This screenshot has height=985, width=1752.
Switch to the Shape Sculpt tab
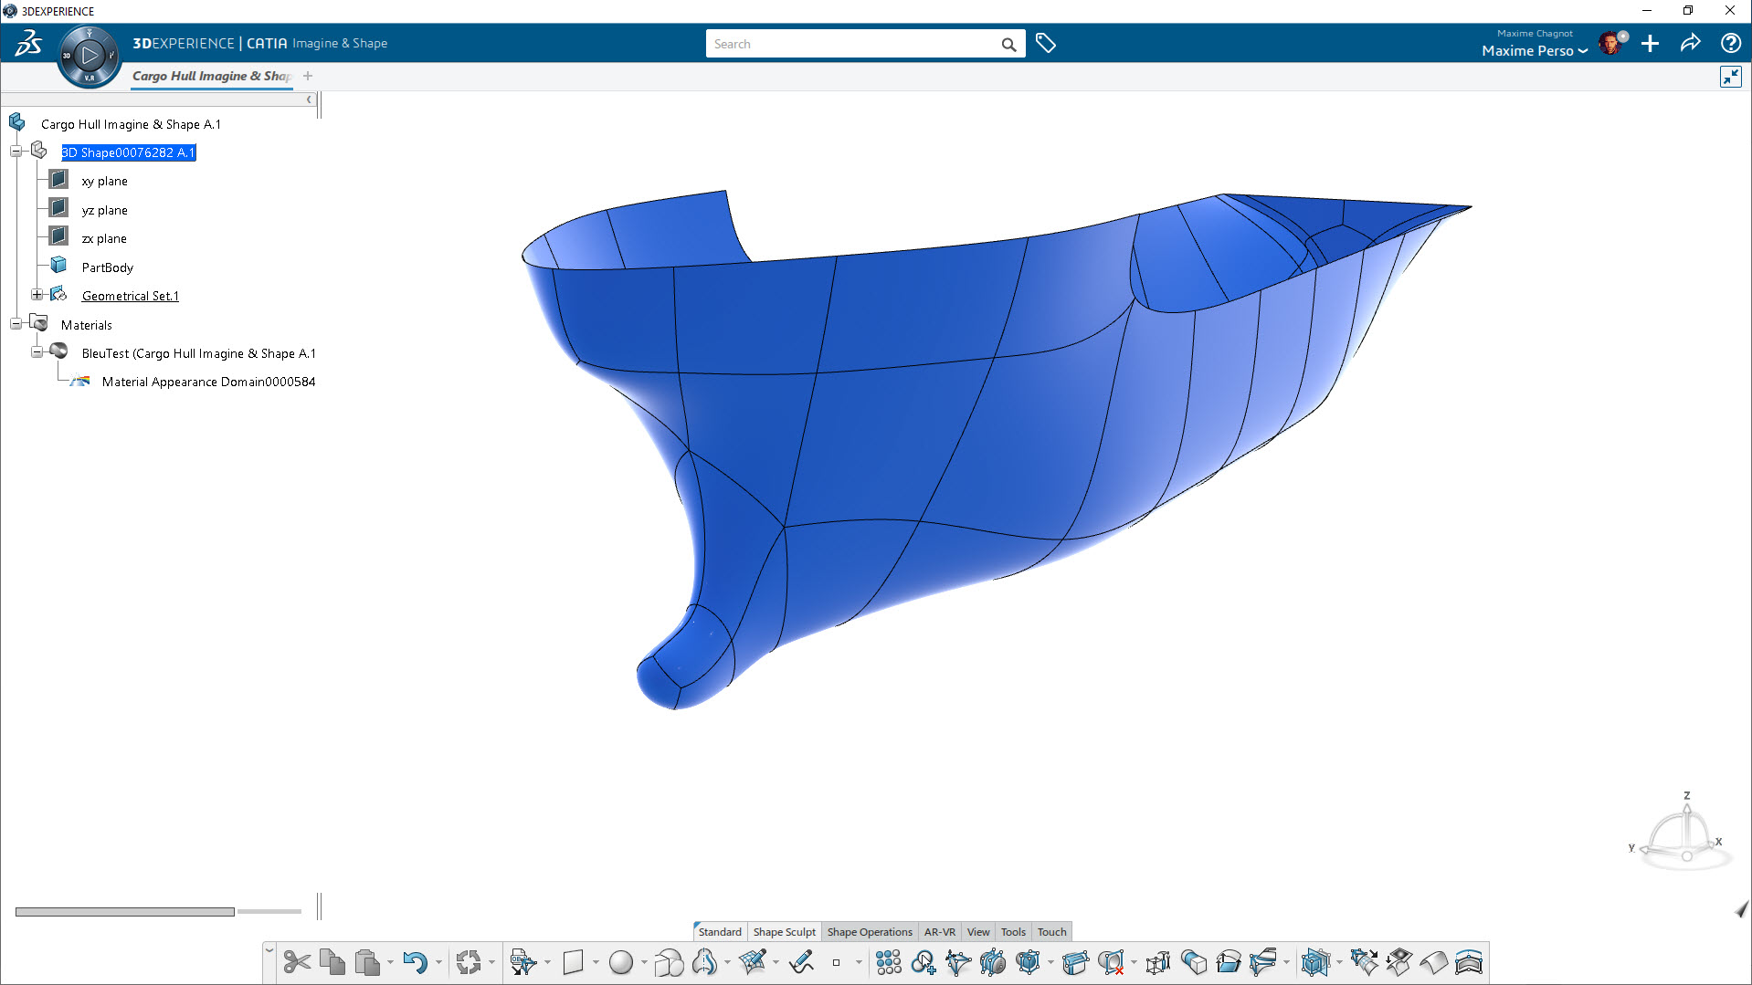[784, 932]
